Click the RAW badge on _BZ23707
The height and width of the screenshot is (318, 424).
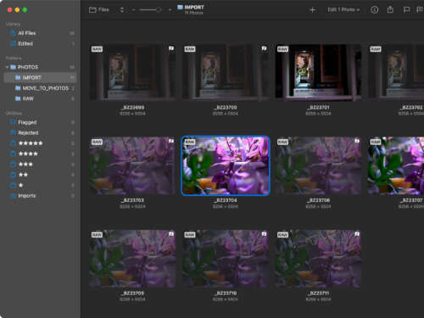pos(376,142)
